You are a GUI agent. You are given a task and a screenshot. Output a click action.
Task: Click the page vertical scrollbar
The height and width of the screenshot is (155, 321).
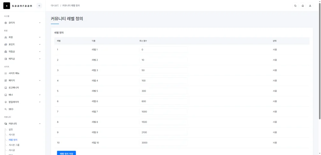tap(320, 61)
